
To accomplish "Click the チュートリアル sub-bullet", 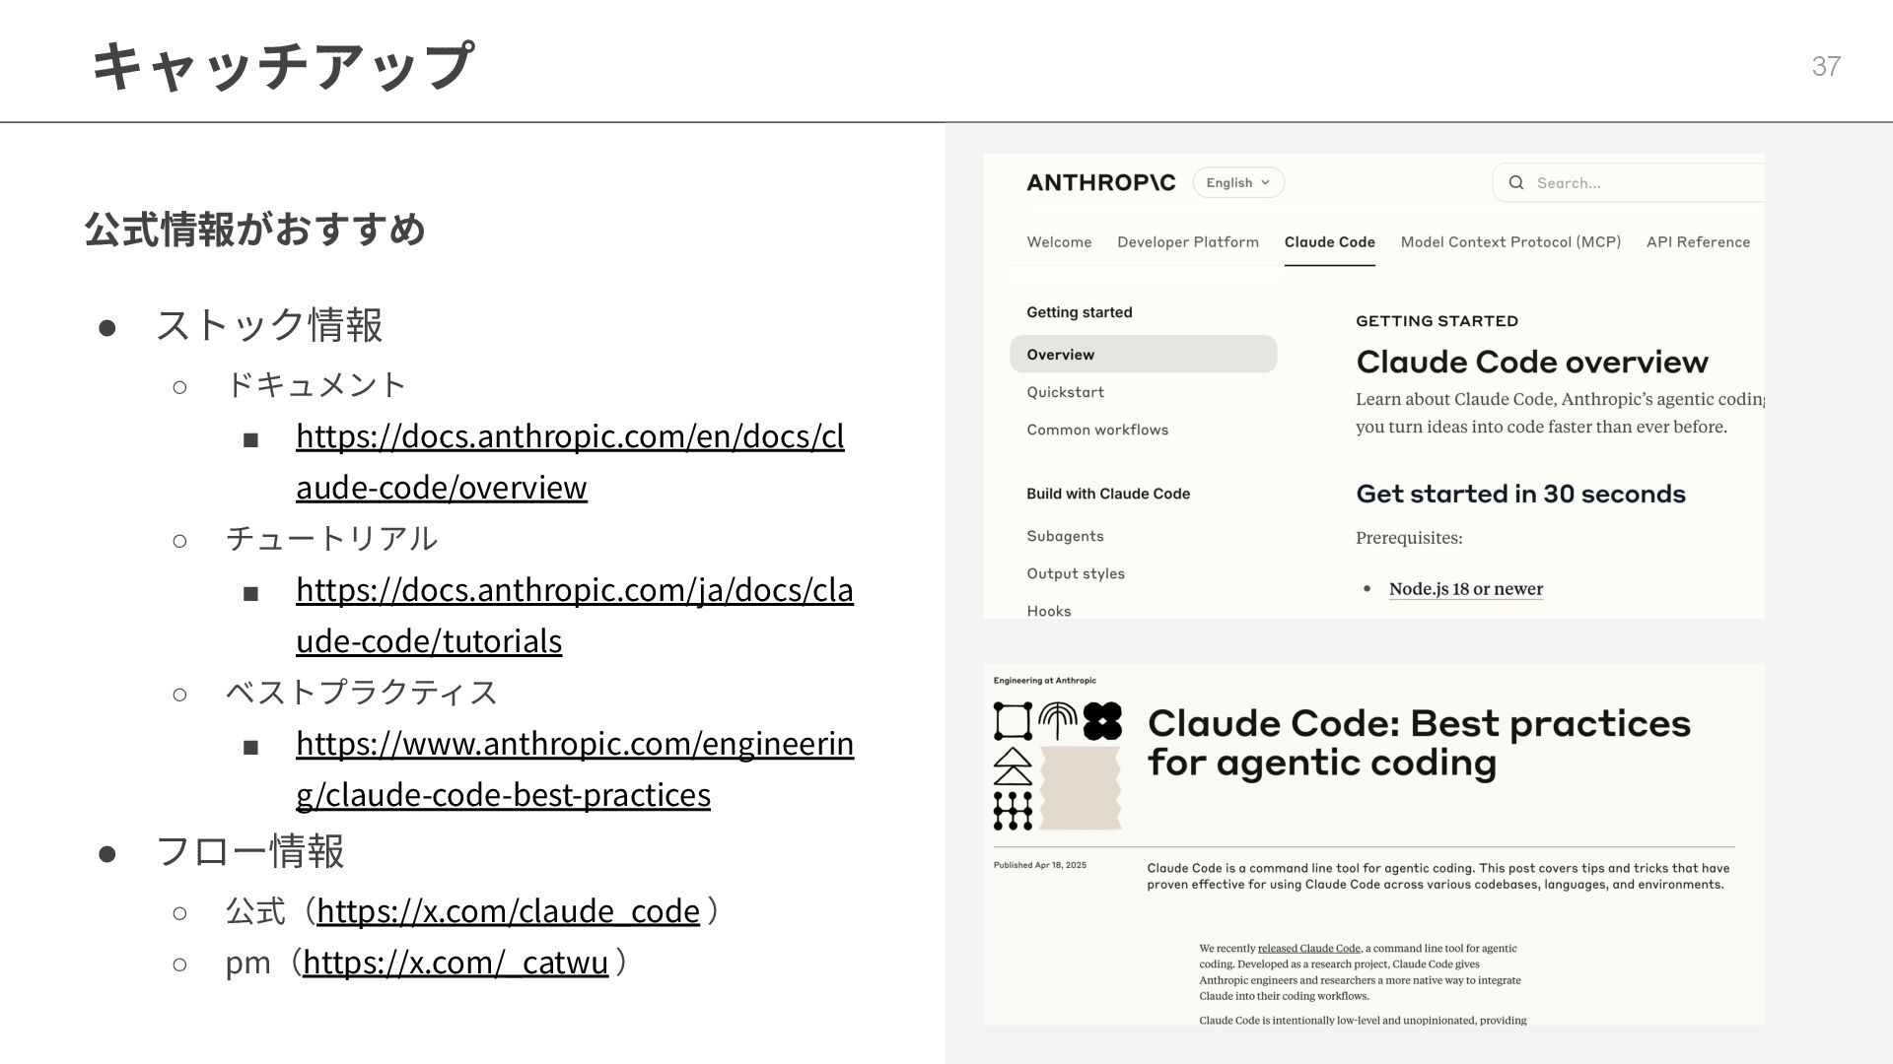I will [331, 538].
